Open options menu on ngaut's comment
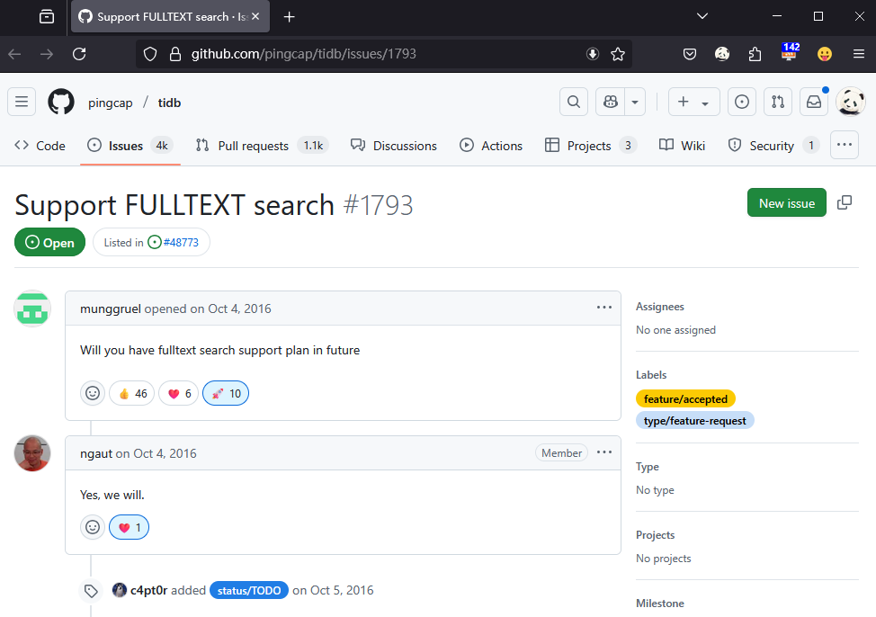The width and height of the screenshot is (876, 617). pos(603,452)
